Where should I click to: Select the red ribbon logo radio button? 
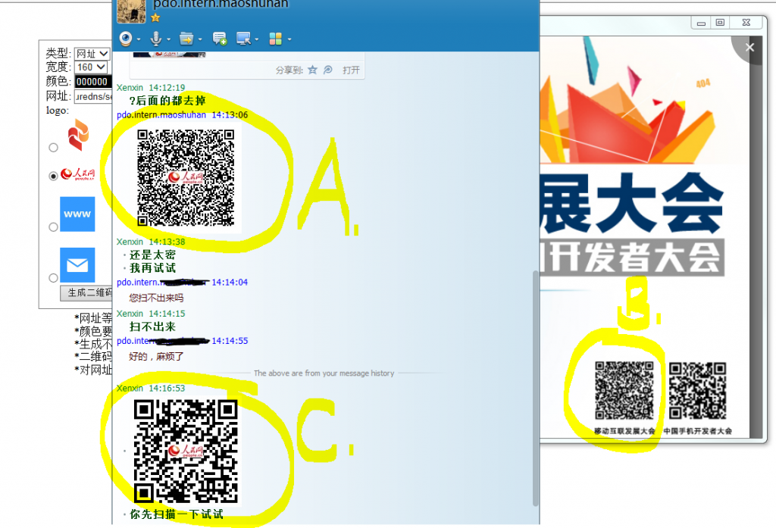53,147
